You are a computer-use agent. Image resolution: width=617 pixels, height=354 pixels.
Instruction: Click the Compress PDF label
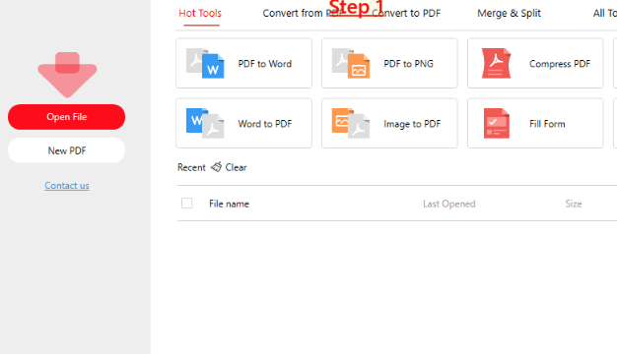[560, 64]
